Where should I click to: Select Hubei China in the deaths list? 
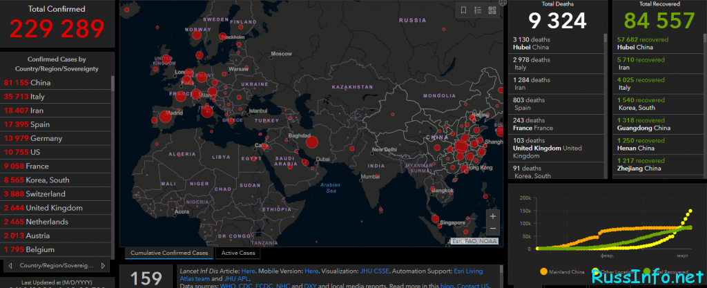click(556, 44)
